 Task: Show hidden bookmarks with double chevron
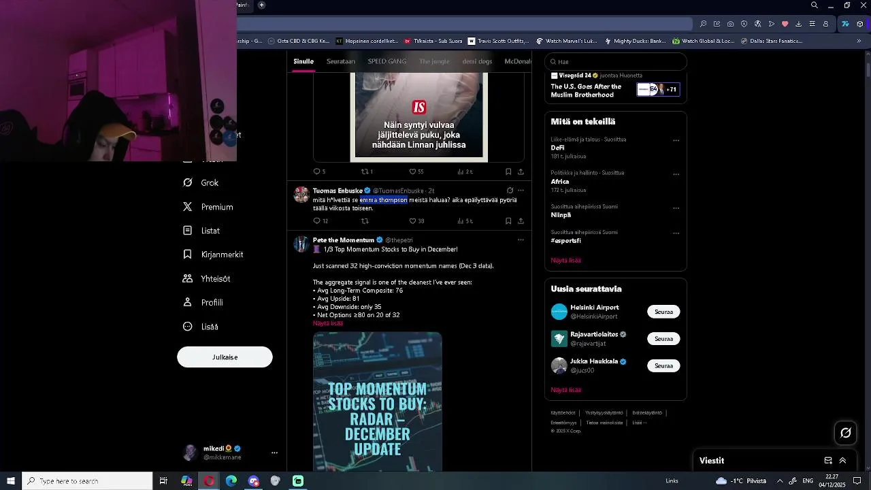point(859,41)
